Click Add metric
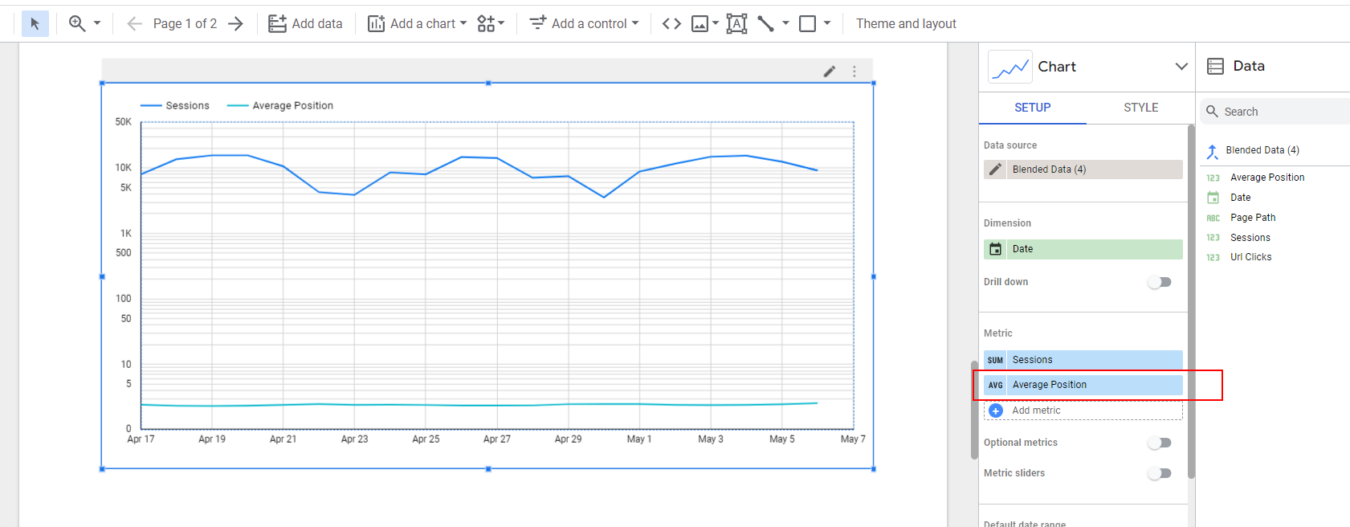This screenshot has height=527, width=1350. [1083, 411]
